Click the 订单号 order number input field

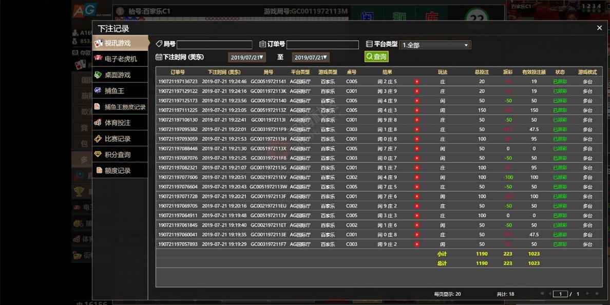point(322,45)
